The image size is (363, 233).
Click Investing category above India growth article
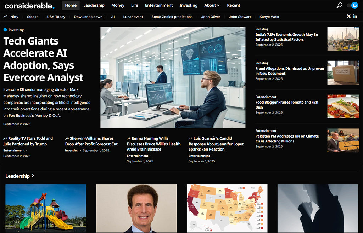(x=262, y=29)
